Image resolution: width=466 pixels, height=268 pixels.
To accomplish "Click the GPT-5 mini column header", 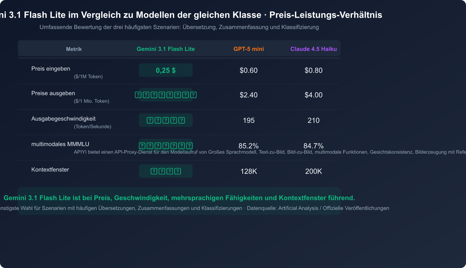I will 248,49.
